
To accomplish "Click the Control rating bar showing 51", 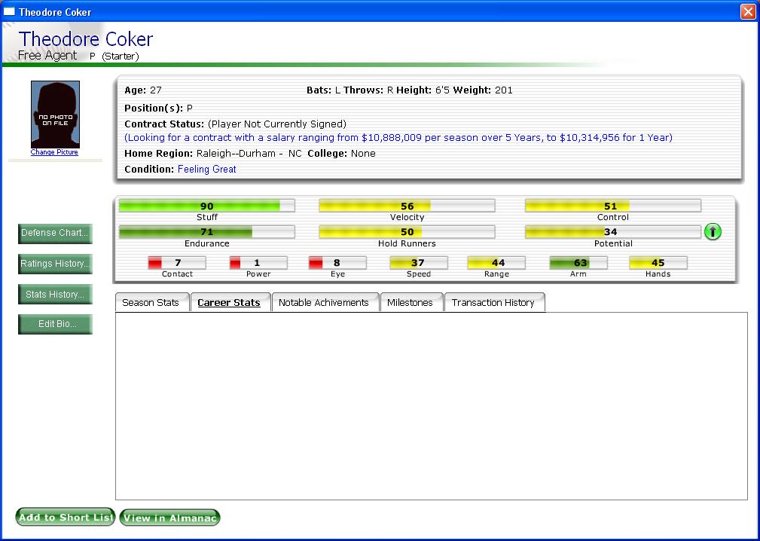I will [613, 206].
